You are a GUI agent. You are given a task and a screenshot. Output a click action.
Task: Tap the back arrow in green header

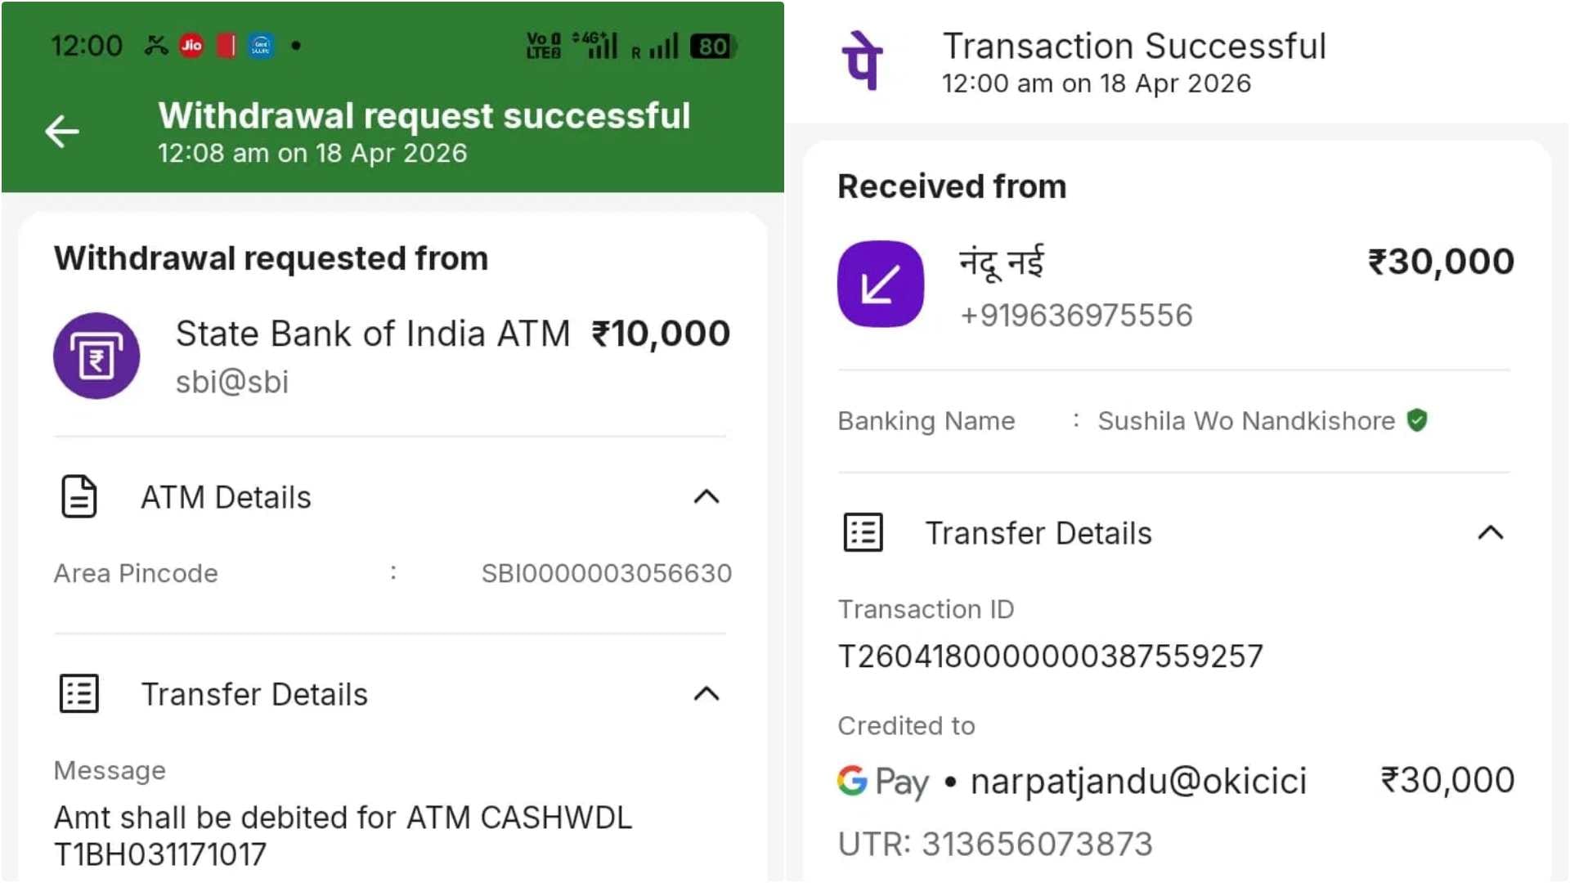tap(62, 132)
